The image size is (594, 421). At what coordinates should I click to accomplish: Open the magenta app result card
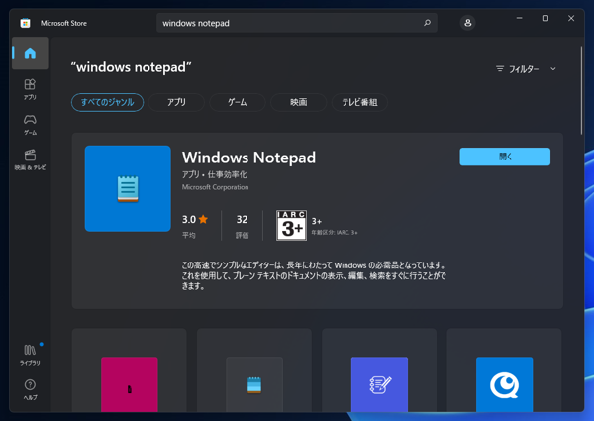coord(129,370)
